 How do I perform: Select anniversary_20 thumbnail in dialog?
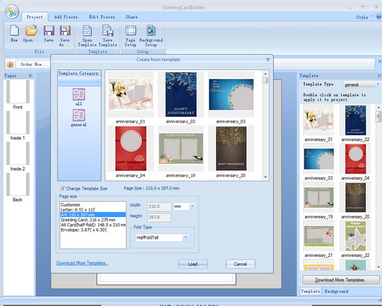click(231, 148)
